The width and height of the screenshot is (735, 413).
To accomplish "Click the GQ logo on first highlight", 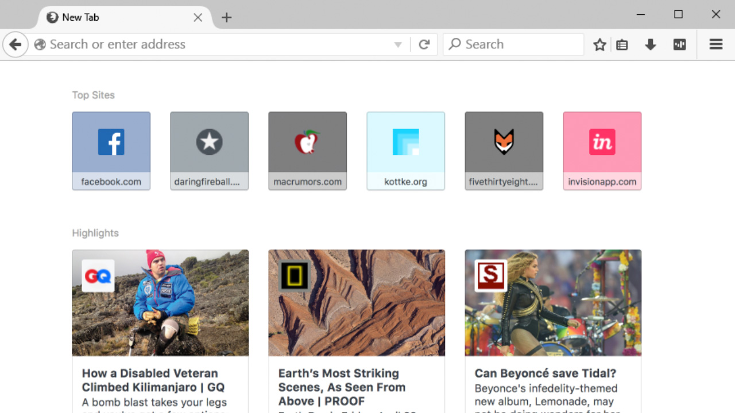I will (x=98, y=276).
